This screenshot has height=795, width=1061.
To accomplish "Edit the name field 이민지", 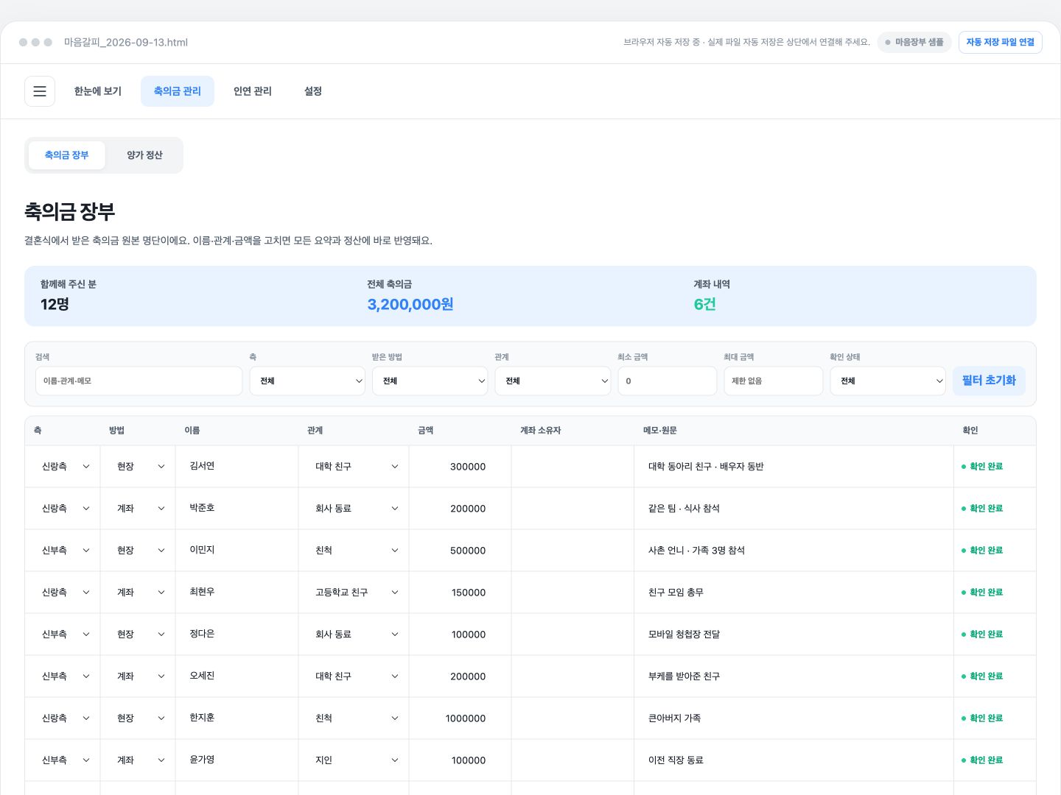I will point(237,551).
